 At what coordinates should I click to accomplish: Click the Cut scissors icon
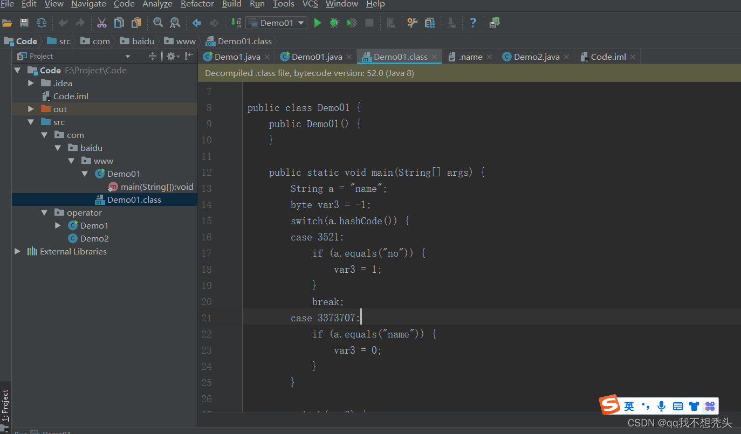click(102, 23)
